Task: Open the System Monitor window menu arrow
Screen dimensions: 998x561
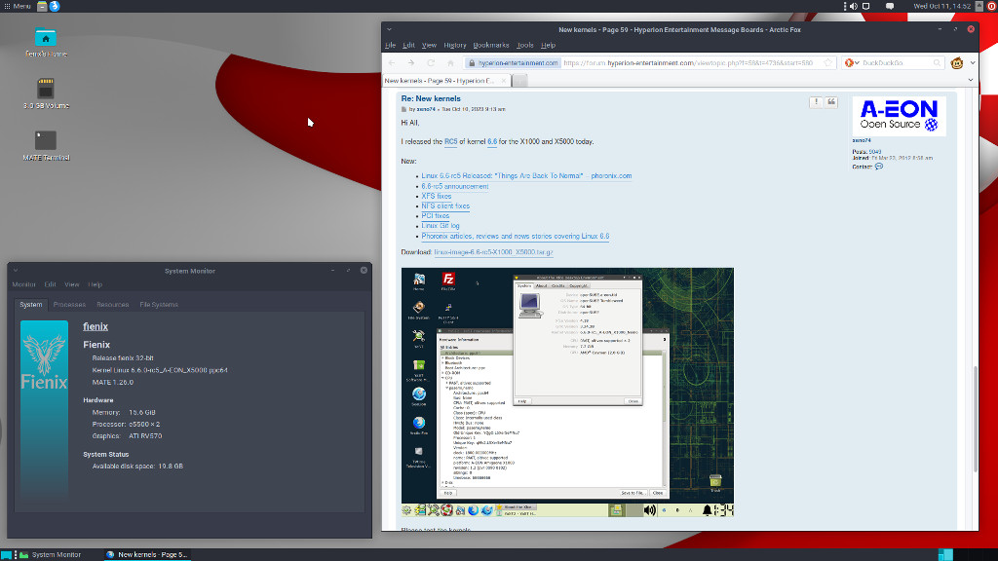Action: tap(16, 271)
